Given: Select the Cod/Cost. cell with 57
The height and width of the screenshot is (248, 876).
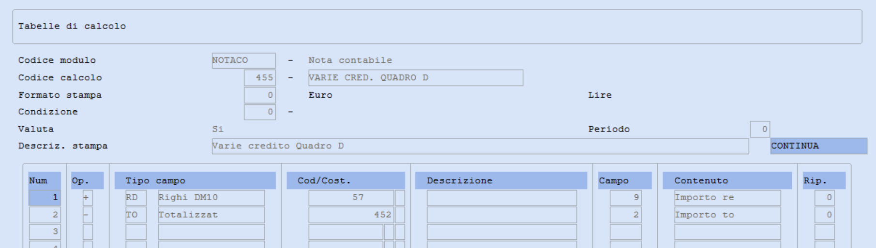Looking at the screenshot, I should [351, 198].
